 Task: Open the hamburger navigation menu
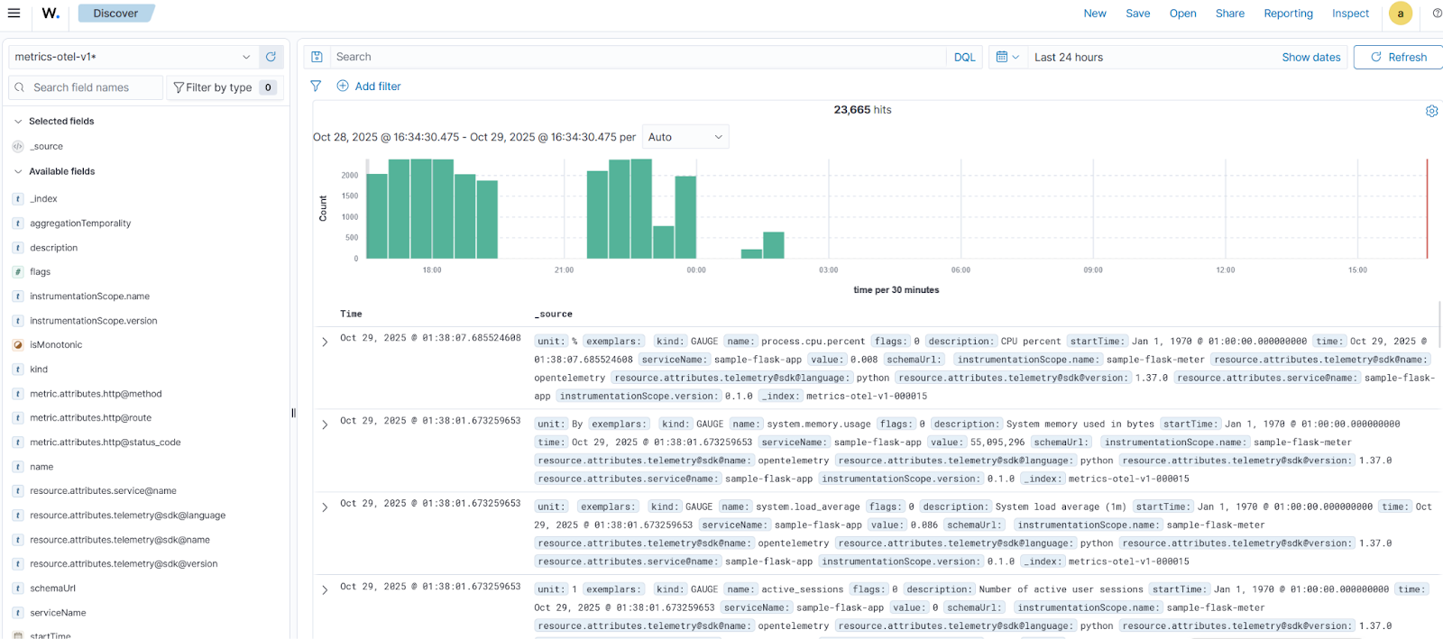(x=14, y=14)
